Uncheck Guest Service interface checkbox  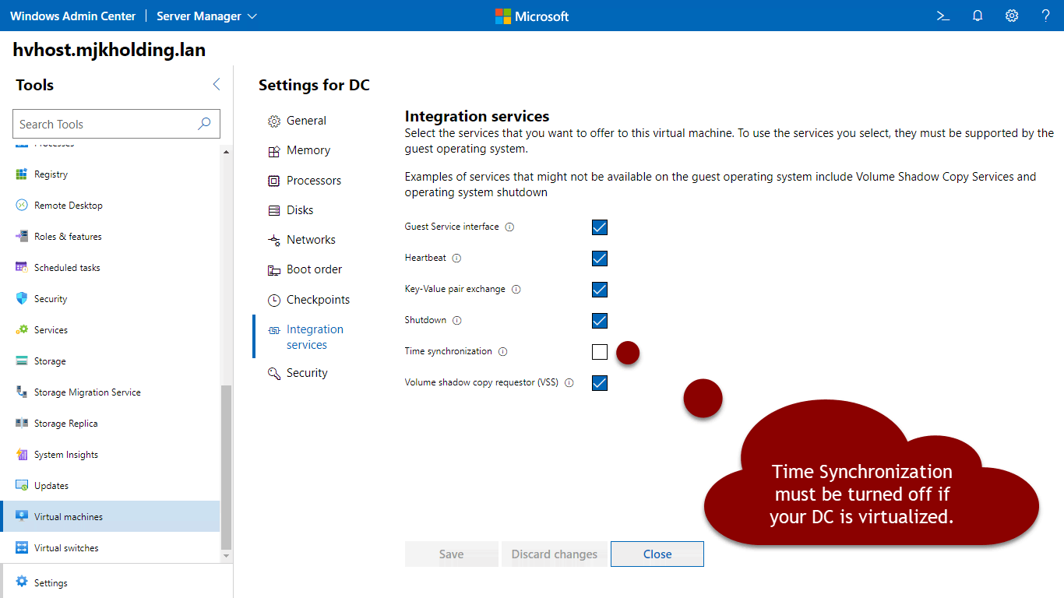[600, 227]
